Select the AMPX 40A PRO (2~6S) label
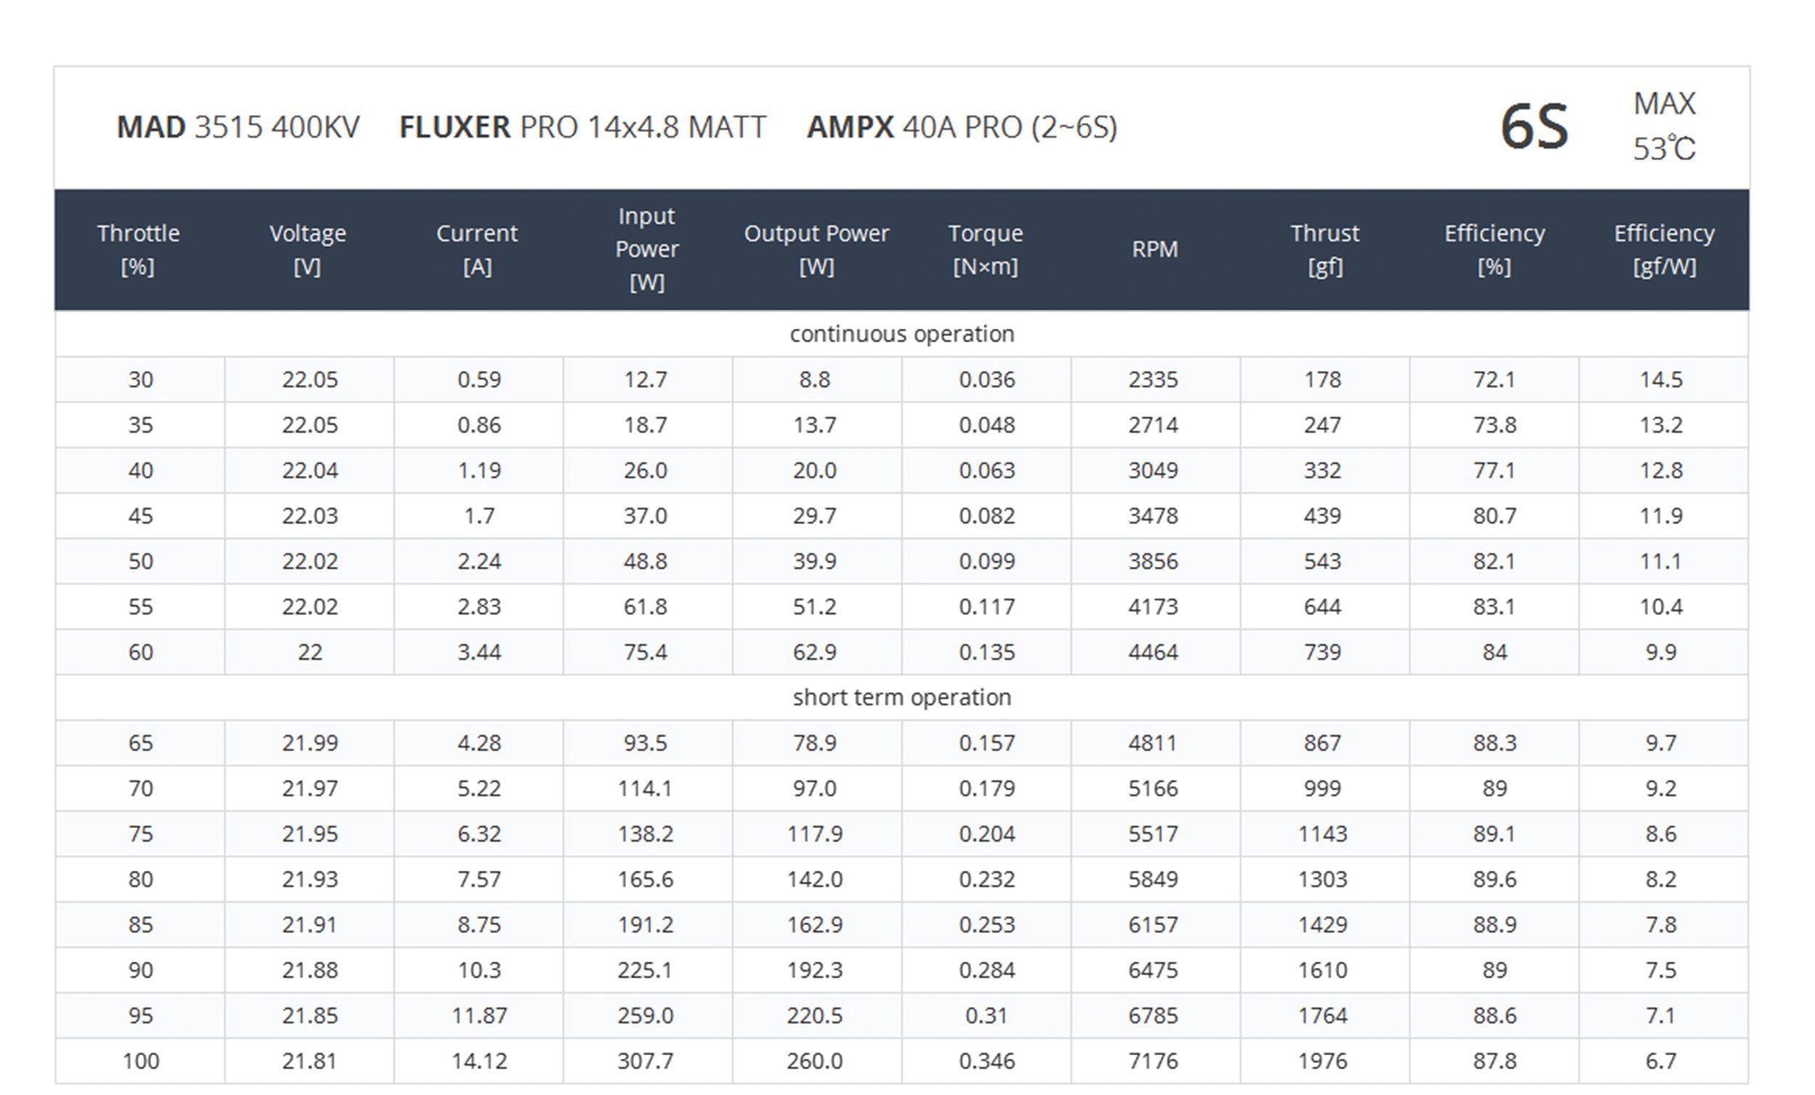The height and width of the screenshot is (1095, 1815). pos(961,128)
